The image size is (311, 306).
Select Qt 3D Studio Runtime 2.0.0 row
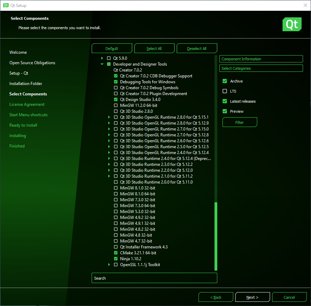156,182
